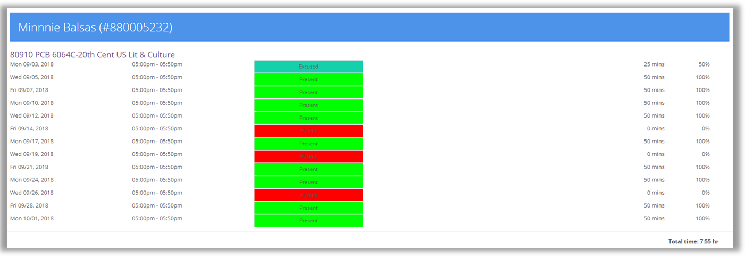Select the date Wed 09/05, 2018
This screenshot has height=257, width=745.
[32, 77]
